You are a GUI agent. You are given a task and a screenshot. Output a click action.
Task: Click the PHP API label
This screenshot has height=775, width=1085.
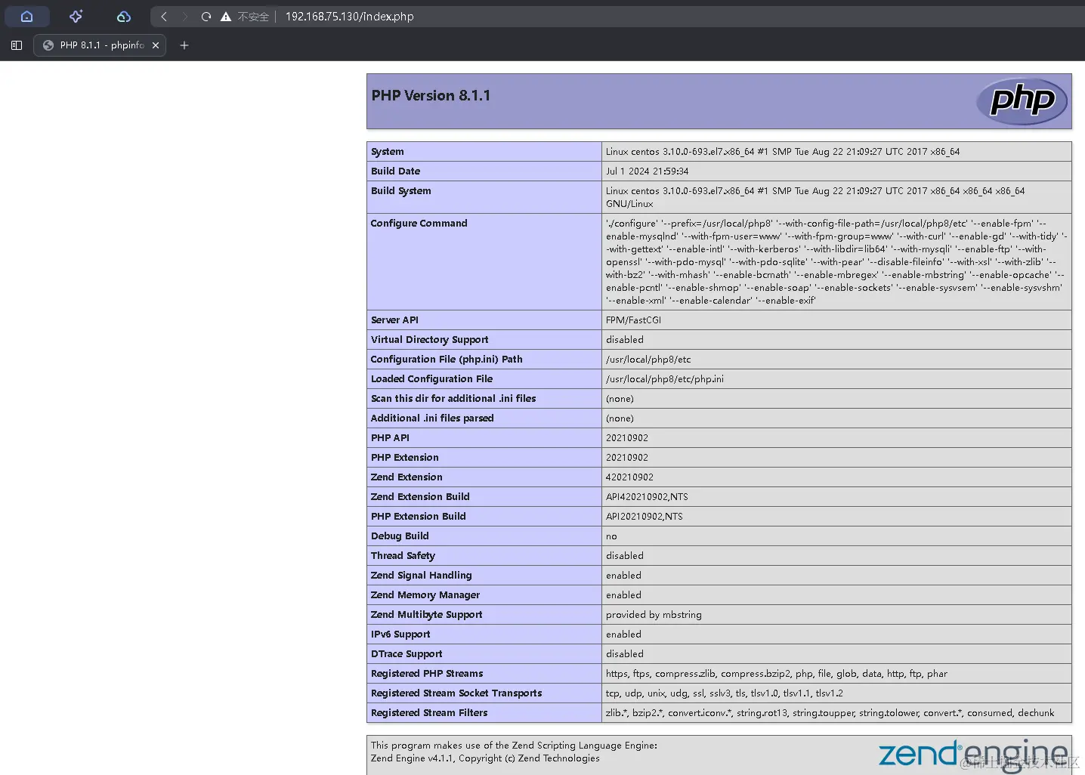click(390, 437)
